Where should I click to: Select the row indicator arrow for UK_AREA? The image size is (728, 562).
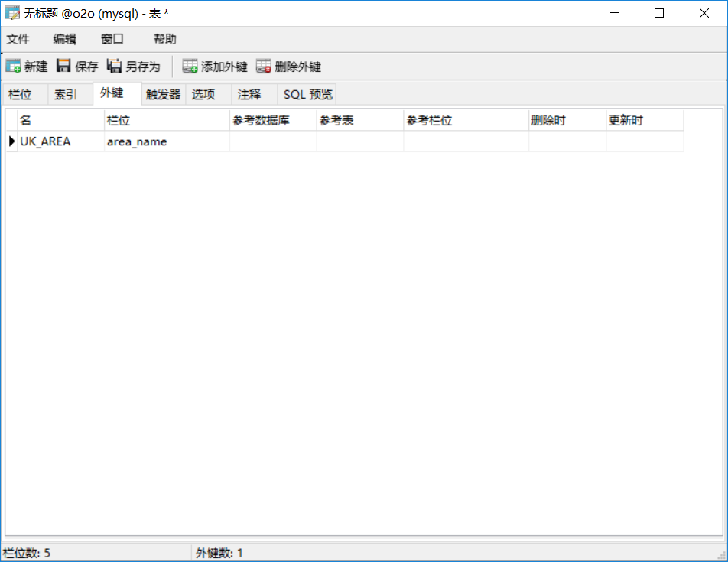11,141
